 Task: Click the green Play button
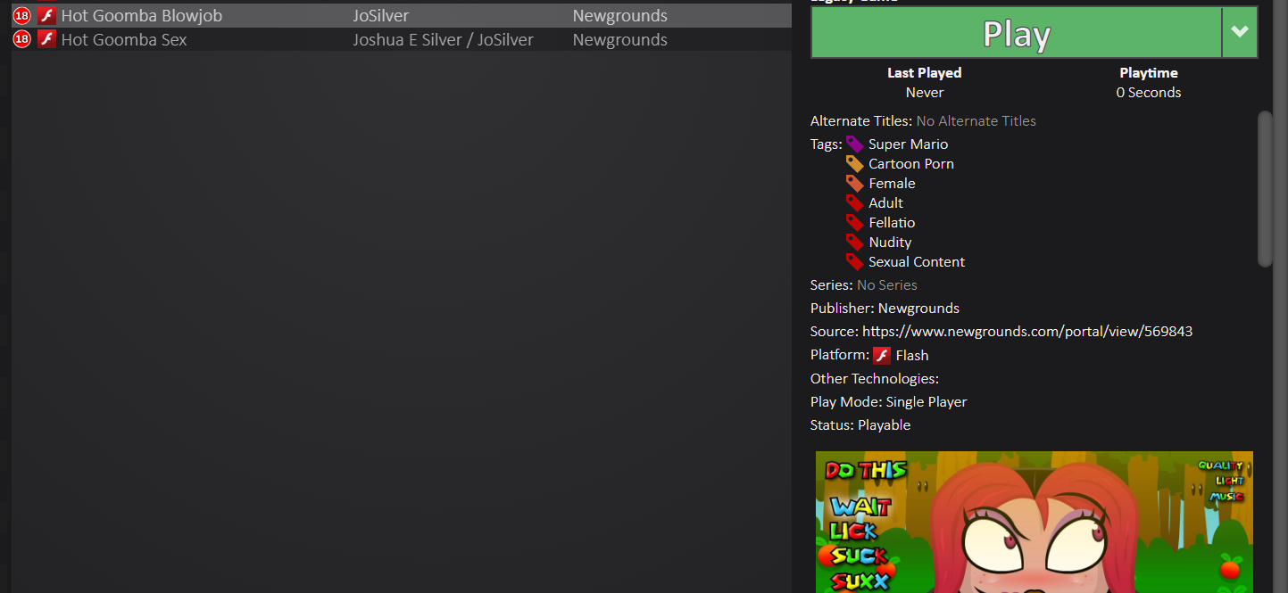tap(1016, 33)
